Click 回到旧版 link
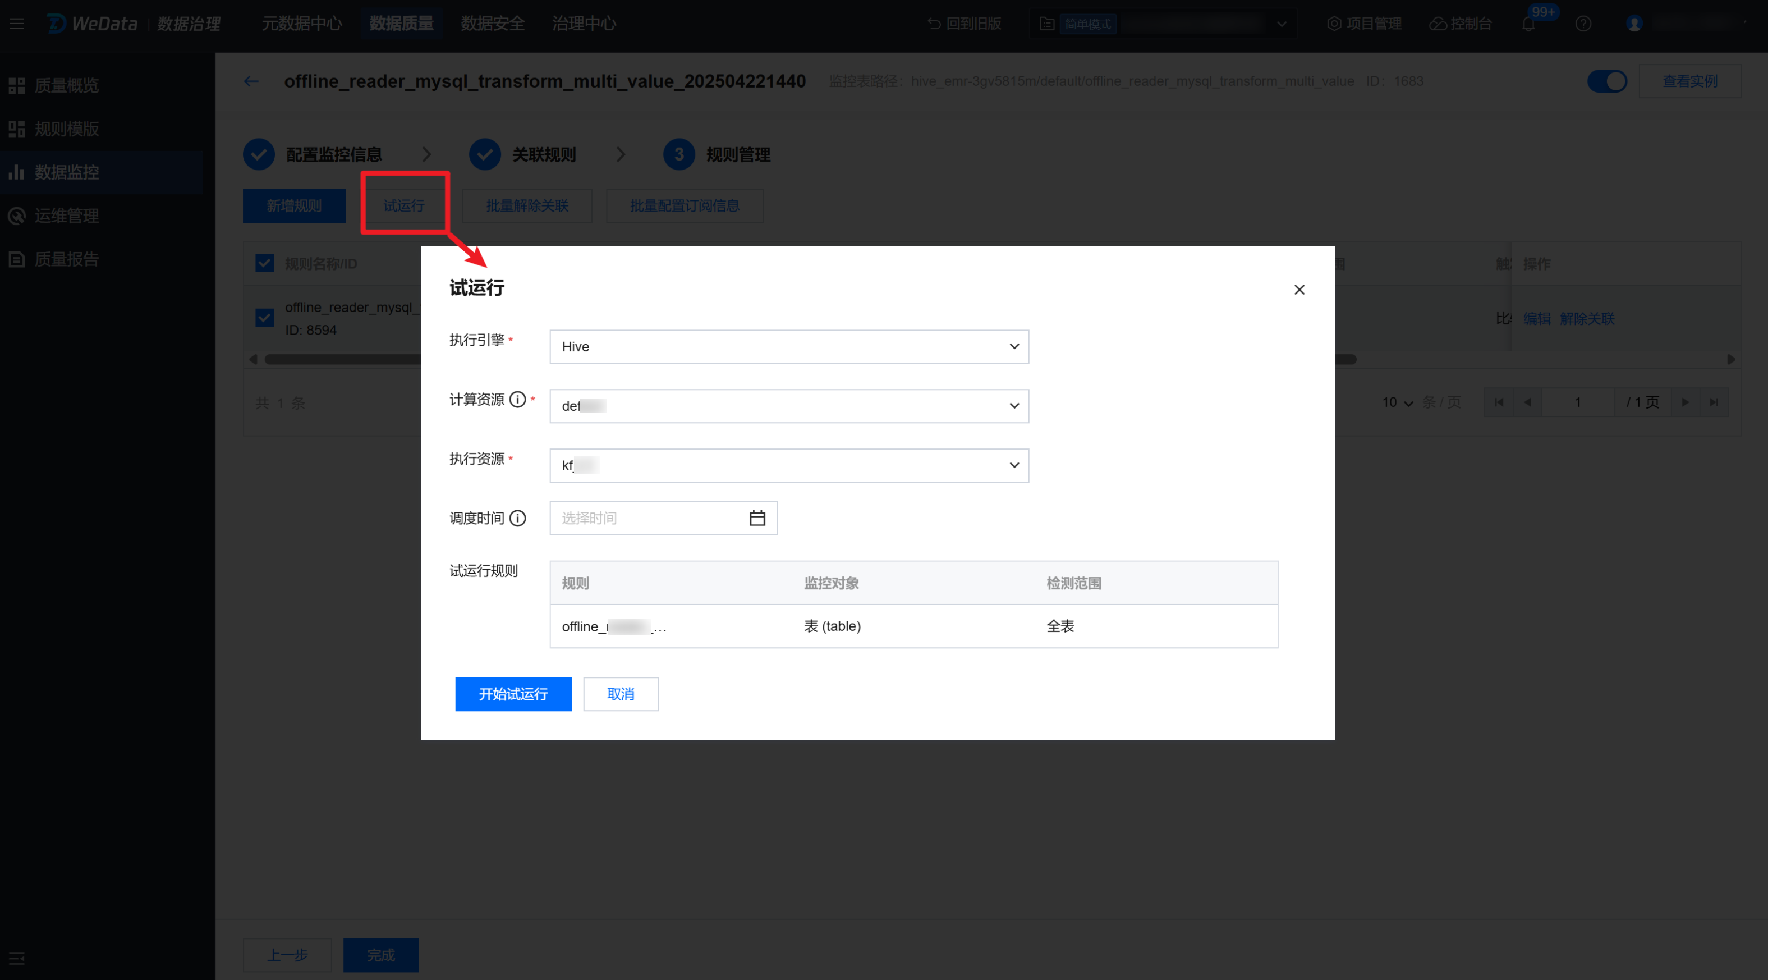Screen dimensions: 1768x980 point(965,24)
